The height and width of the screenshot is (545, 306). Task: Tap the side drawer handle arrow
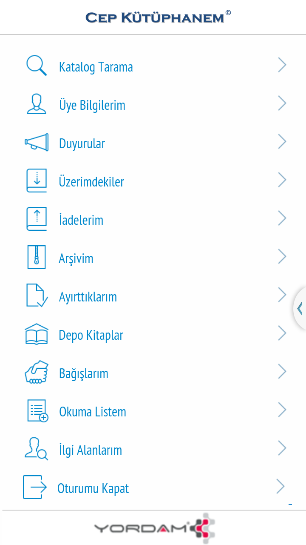[300, 308]
